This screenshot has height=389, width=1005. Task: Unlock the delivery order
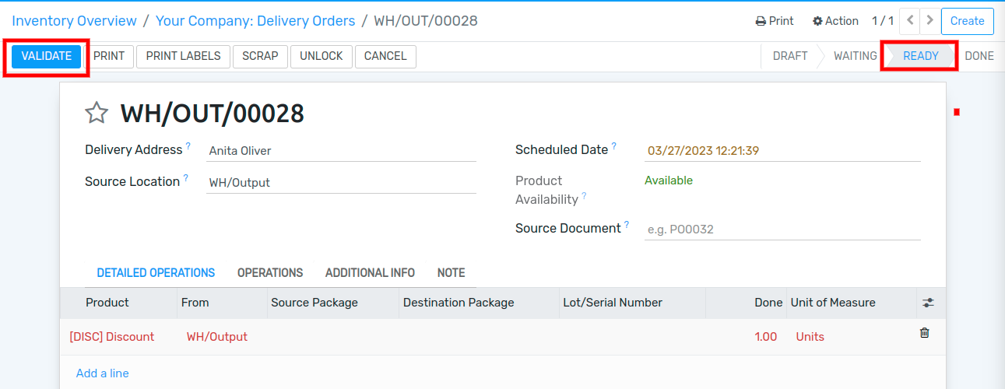tap(322, 56)
